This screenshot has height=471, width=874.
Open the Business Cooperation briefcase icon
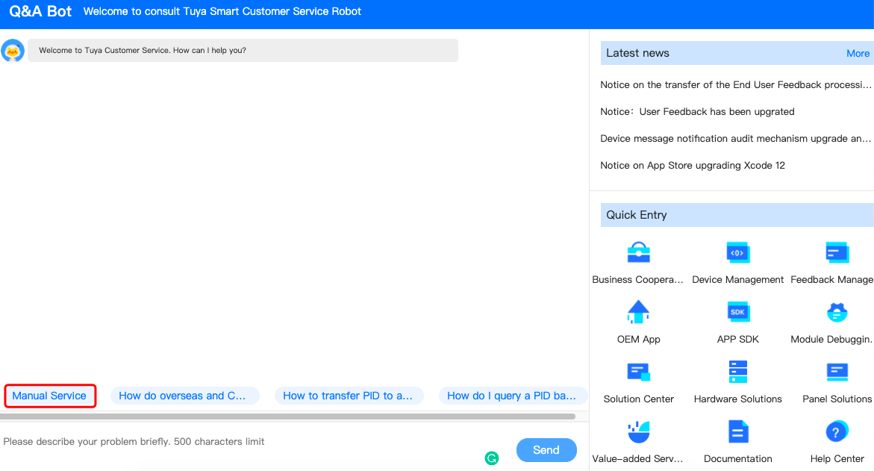coord(638,252)
